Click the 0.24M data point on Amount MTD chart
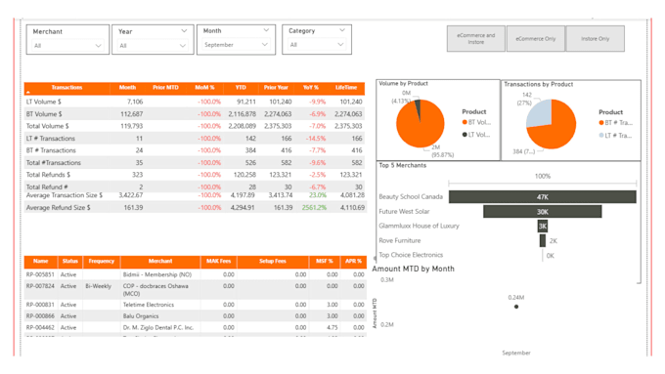The width and height of the screenshot is (665, 374). click(516, 307)
